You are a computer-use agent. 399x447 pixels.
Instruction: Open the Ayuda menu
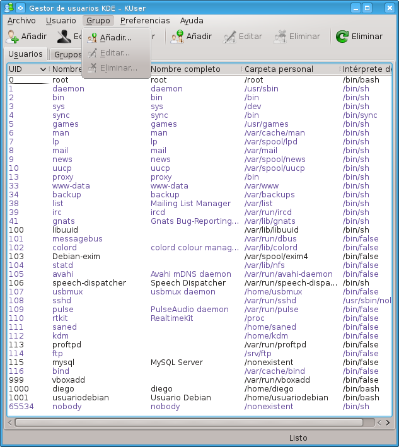192,21
